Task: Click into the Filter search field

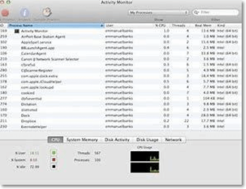Action: tap(216, 12)
